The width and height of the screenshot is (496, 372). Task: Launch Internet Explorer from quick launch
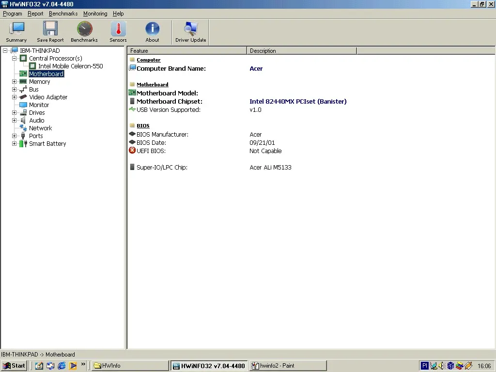coord(62,366)
